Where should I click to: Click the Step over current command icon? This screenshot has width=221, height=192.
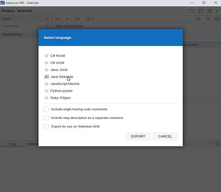pos(77,19)
